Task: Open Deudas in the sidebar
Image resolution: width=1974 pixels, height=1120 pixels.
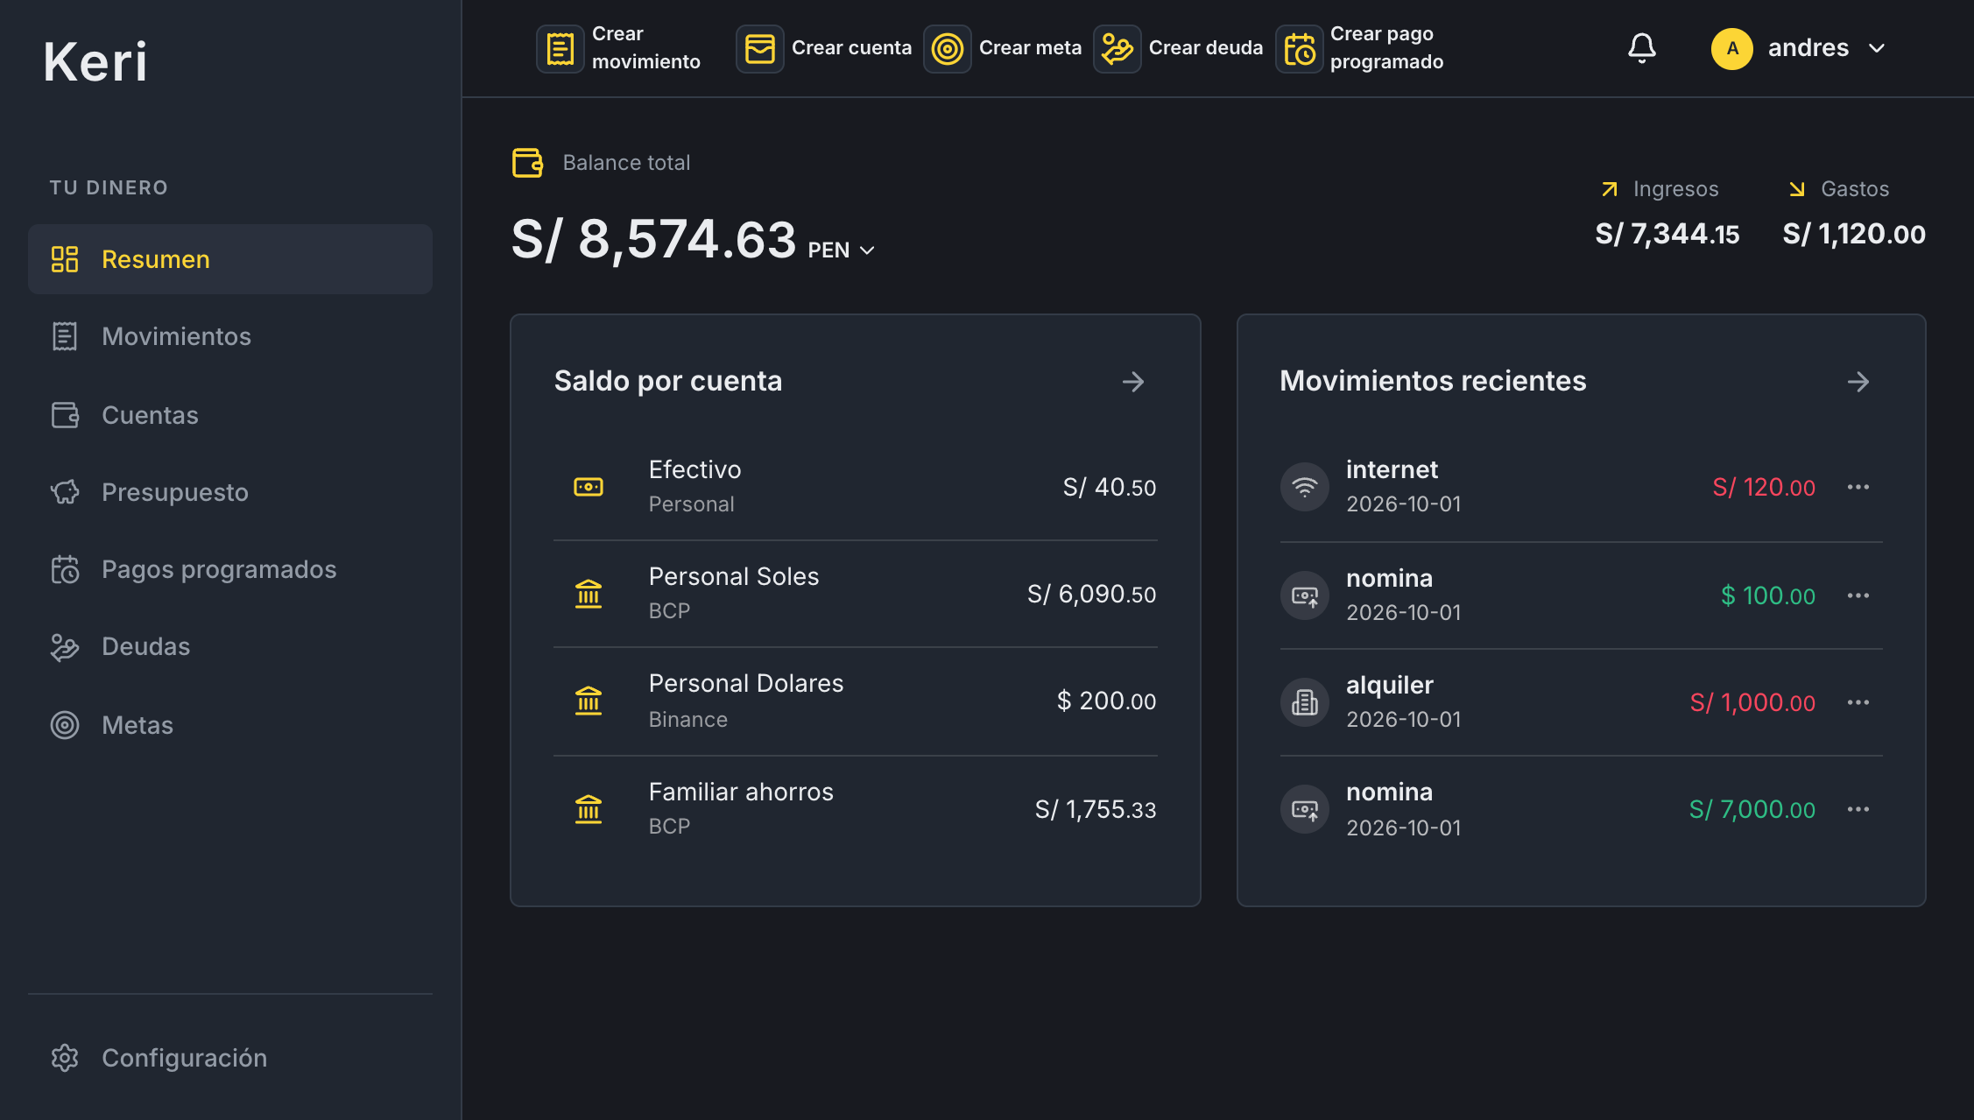Action: coord(230,646)
